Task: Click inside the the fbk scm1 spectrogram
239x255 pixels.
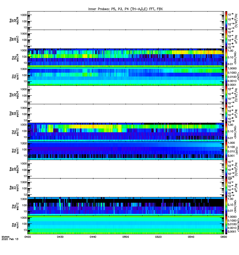Action: [x=126, y=225]
